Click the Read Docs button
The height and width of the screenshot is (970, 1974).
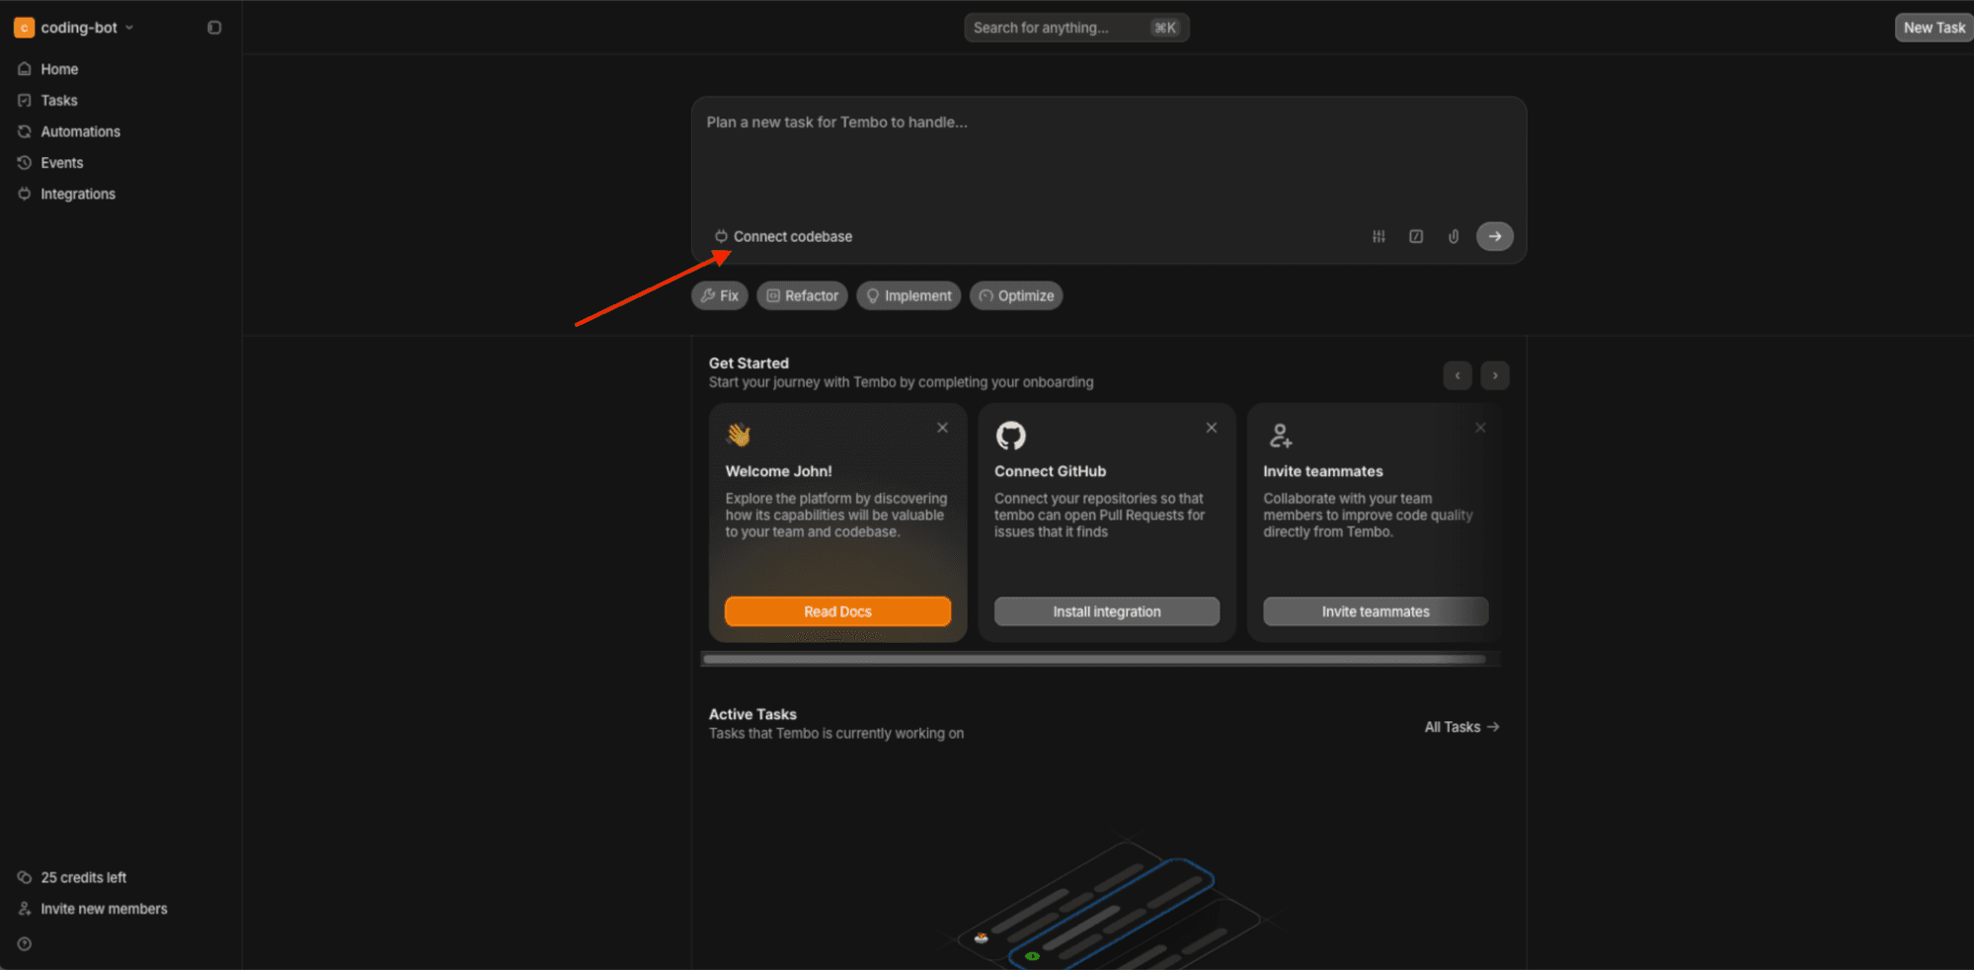pos(837,610)
